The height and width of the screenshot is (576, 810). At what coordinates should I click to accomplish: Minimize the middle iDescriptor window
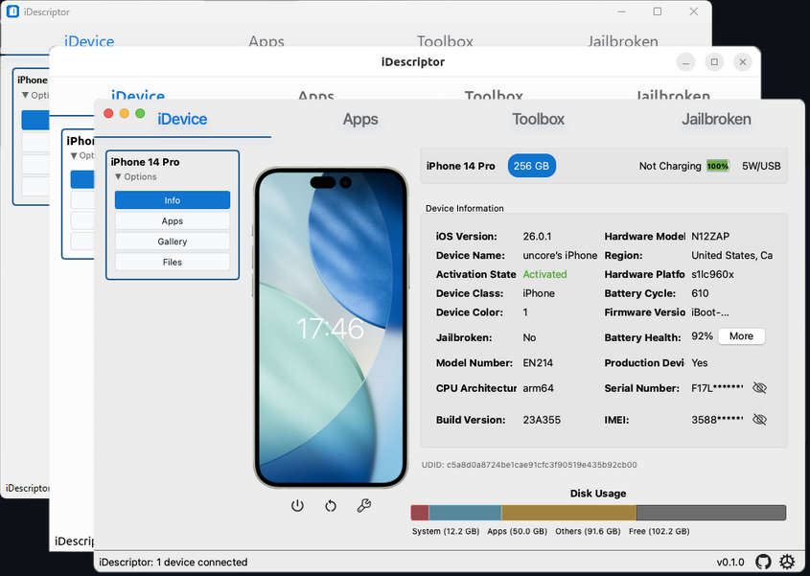click(x=685, y=62)
